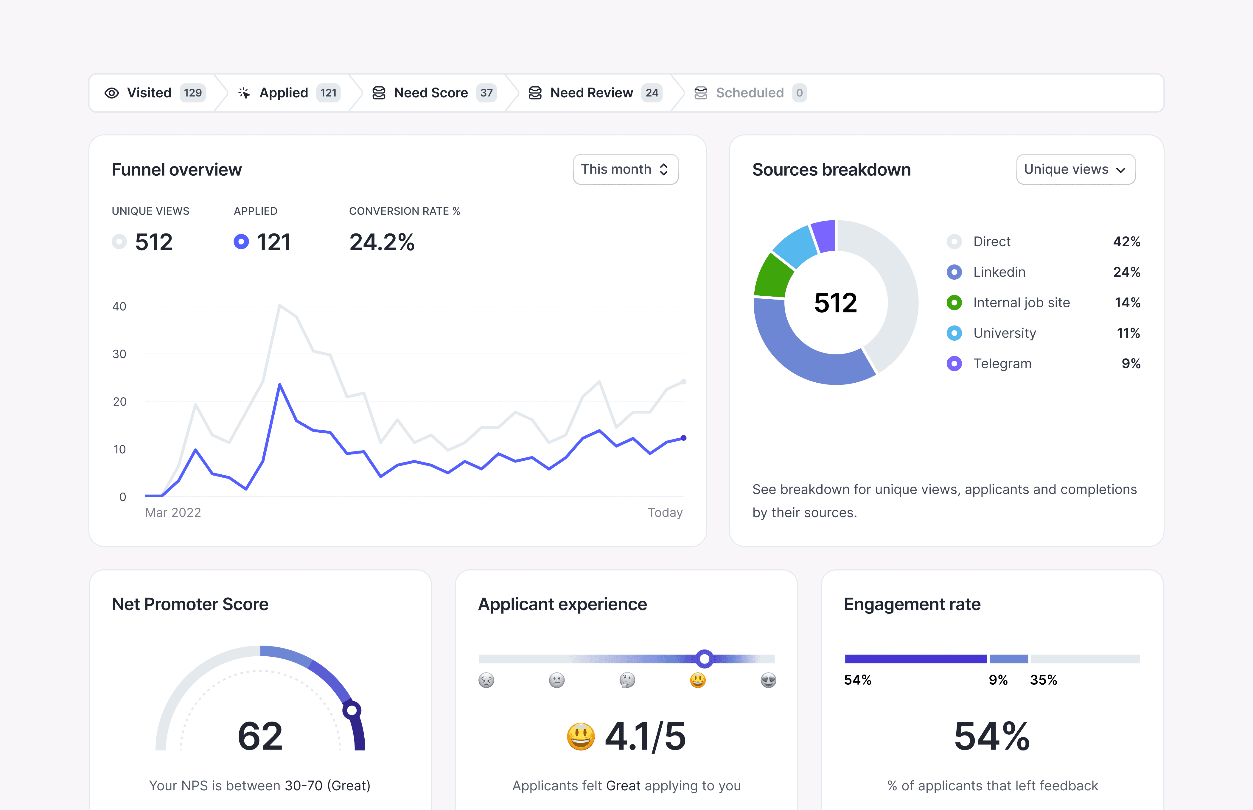
Task: Click the stack icon beside Need Score
Action: click(379, 93)
